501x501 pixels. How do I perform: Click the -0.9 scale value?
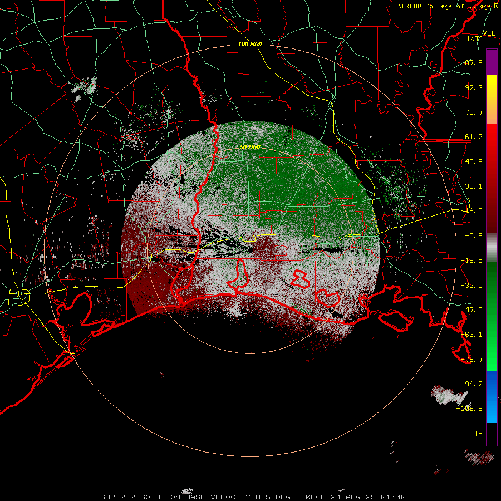[474, 236]
